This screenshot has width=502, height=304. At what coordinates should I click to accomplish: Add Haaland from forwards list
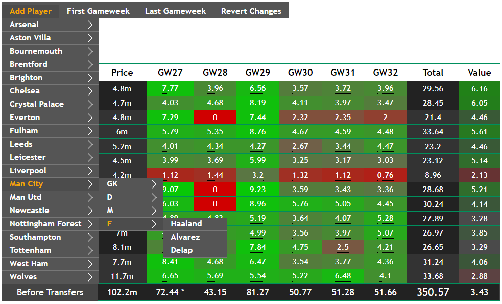(195, 224)
